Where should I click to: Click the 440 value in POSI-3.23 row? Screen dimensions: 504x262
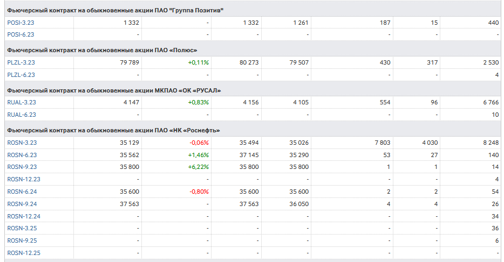pyautogui.click(x=493, y=23)
